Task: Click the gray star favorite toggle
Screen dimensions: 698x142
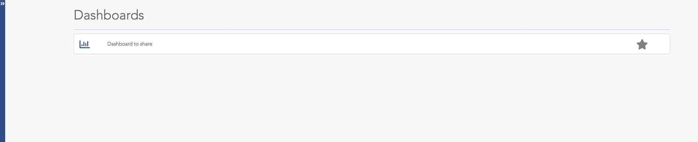Action: coord(642,44)
